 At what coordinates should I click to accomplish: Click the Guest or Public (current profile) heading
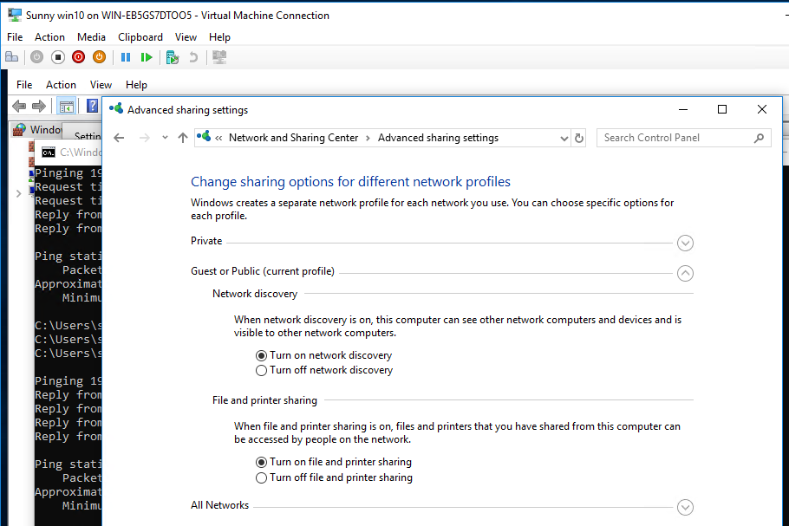pos(263,271)
